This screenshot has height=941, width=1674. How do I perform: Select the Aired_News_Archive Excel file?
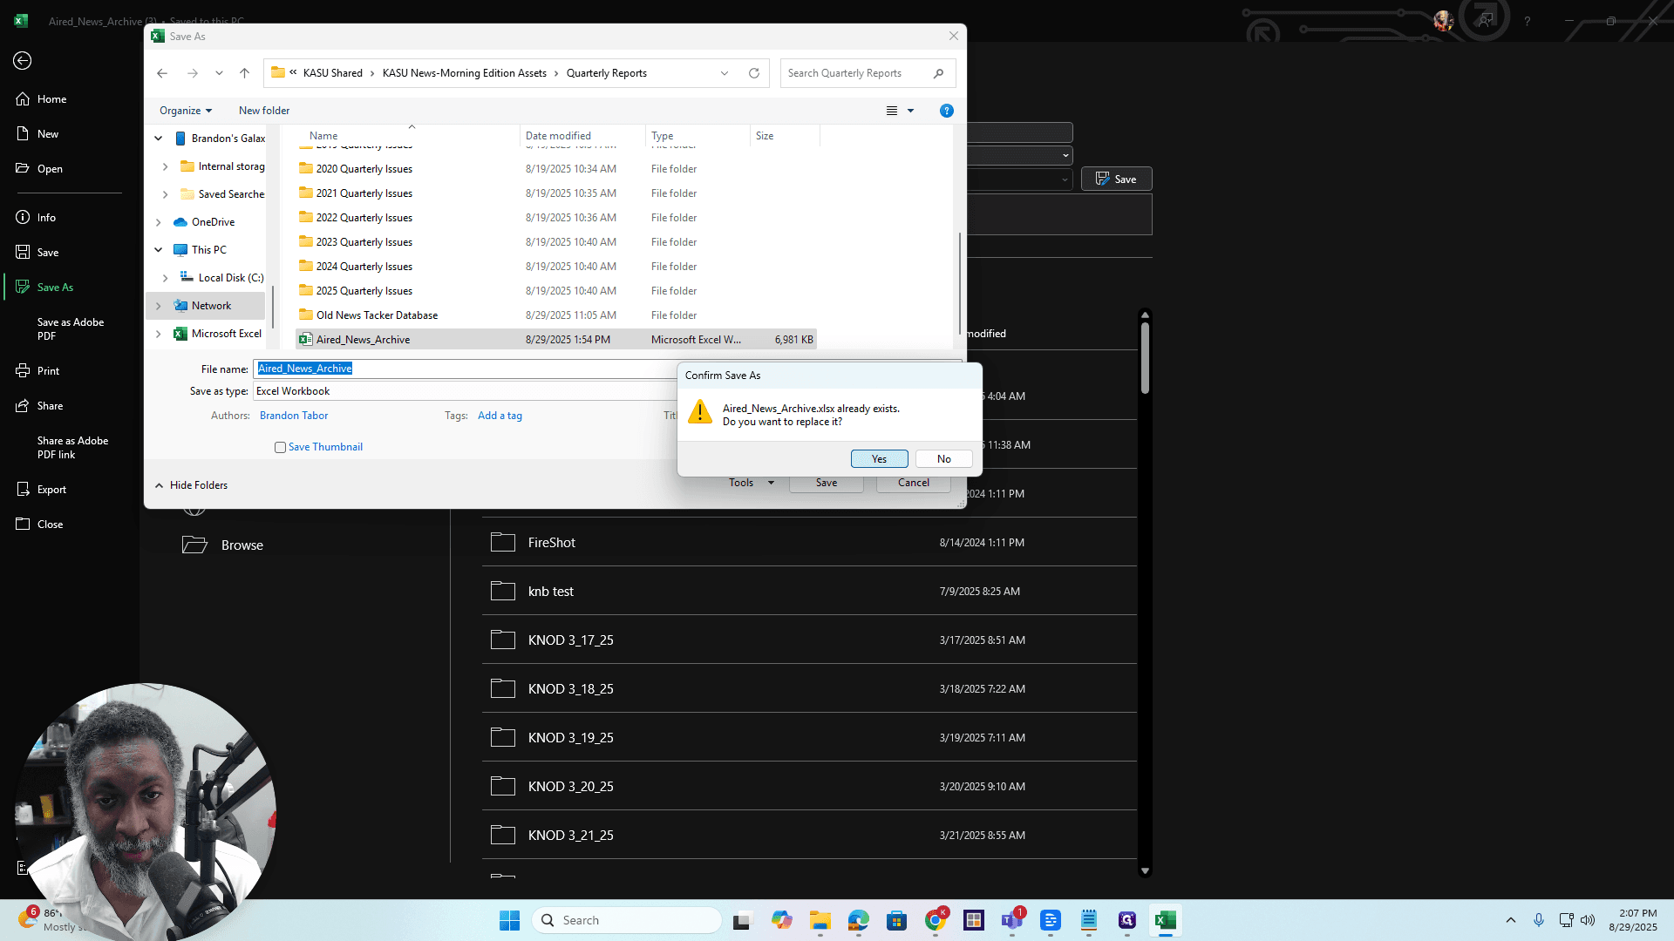point(556,340)
